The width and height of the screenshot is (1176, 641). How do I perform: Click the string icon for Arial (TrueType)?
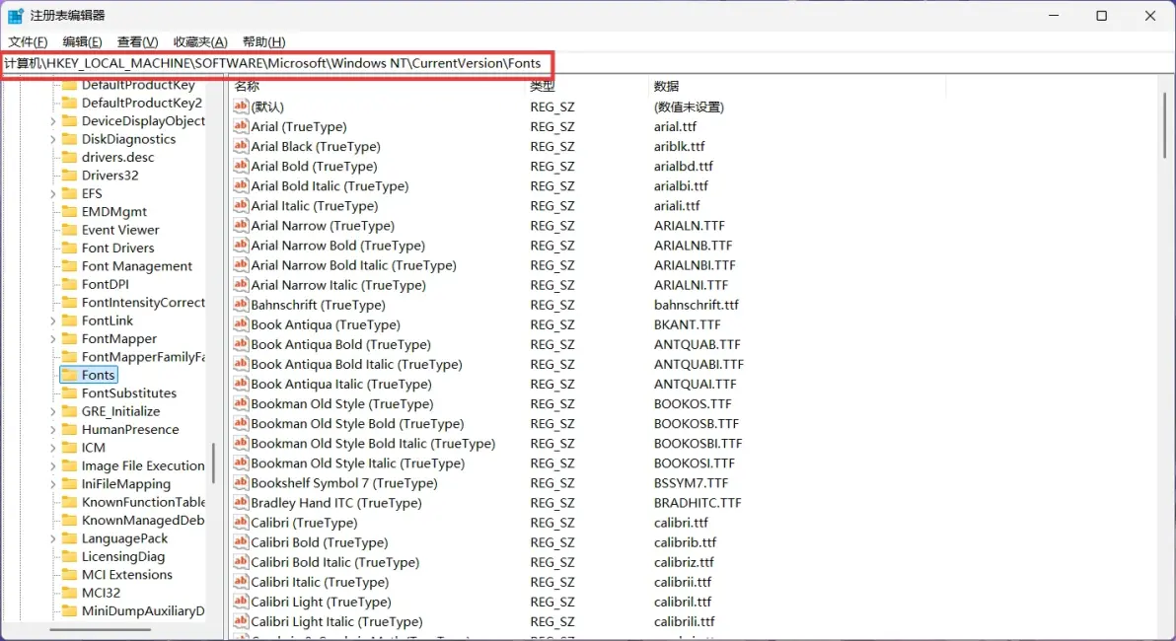coord(241,126)
